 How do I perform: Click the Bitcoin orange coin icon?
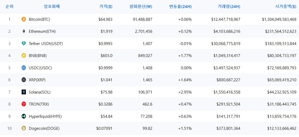click(x=24, y=19)
